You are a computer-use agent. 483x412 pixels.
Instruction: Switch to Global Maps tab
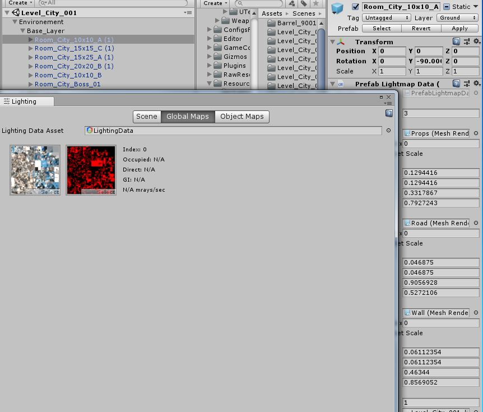[188, 117]
